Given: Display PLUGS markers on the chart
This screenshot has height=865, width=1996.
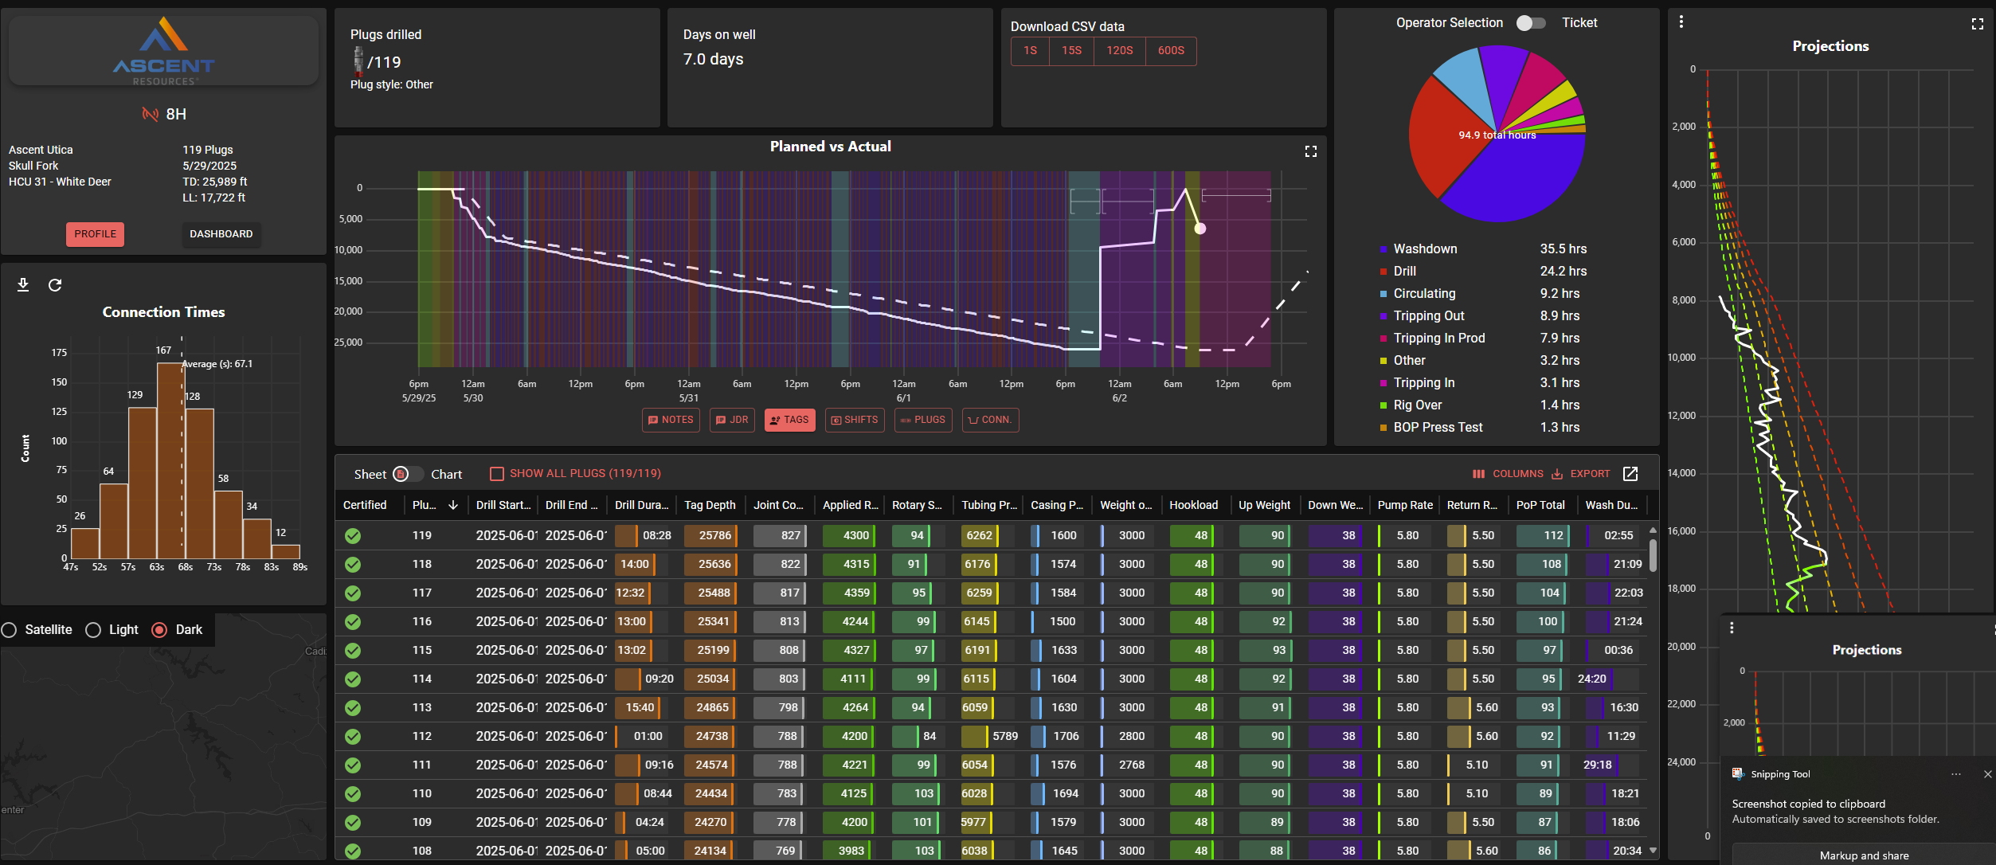Looking at the screenshot, I should (x=922, y=420).
